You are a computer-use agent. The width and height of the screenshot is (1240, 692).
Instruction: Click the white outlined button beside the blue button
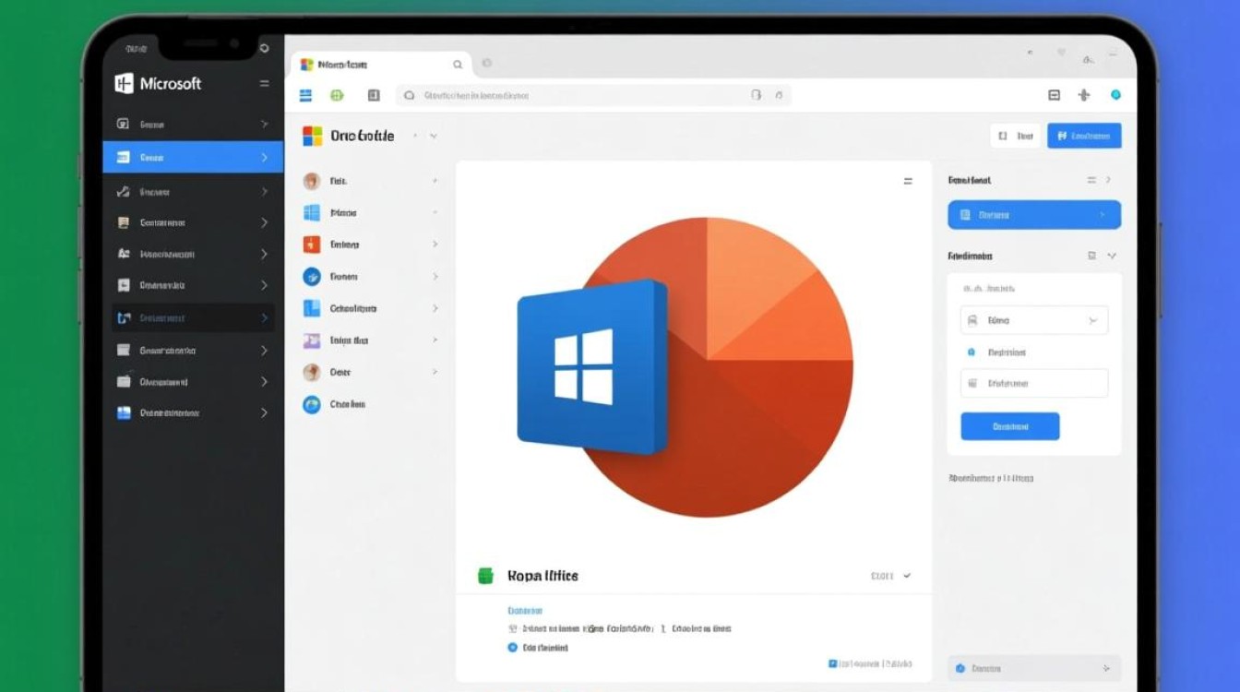(x=1015, y=136)
